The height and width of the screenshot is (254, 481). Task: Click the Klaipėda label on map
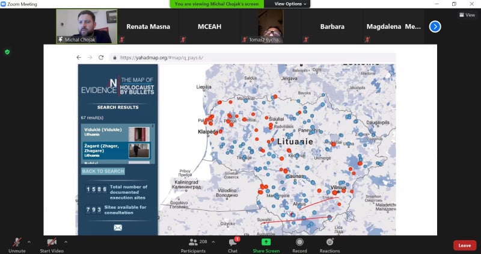(x=208, y=132)
